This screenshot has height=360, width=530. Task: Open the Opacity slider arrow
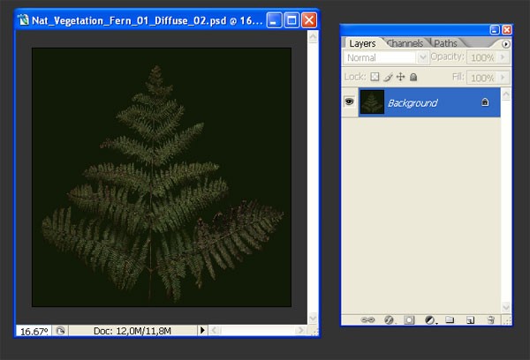503,57
